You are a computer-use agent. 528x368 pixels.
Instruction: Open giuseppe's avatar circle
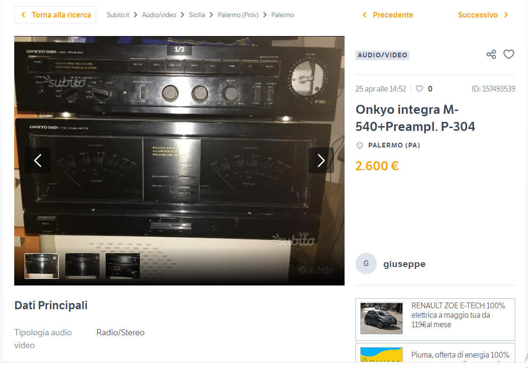(x=366, y=264)
